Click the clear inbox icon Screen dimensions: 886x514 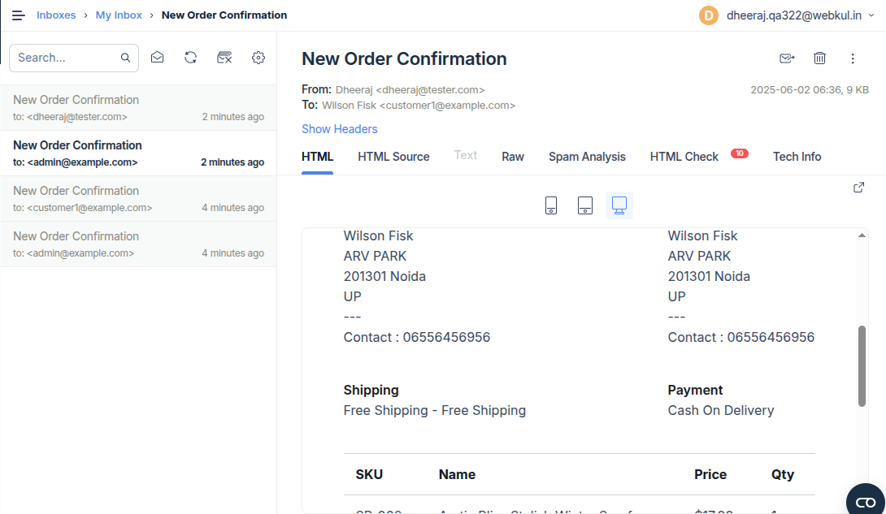pos(225,58)
